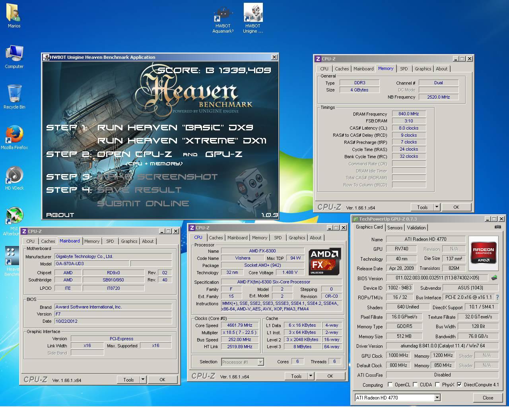The image size is (509, 407).
Task: Click the GPU-Z camera screenshot icon
Action: point(497,227)
